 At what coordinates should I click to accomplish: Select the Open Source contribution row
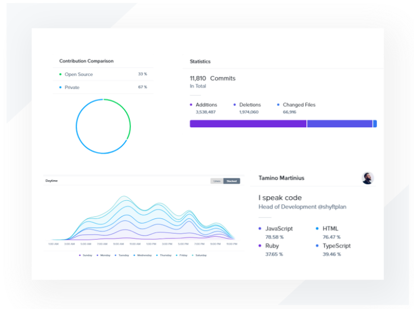[x=103, y=75]
